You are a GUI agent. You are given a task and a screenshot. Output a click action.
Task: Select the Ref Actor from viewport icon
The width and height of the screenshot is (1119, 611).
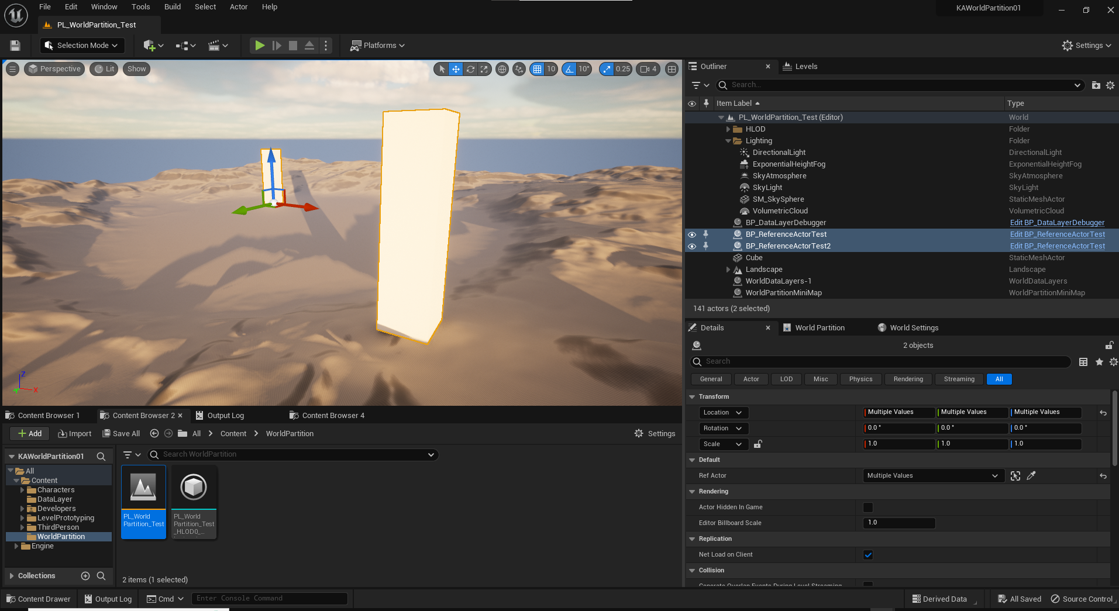coord(1015,476)
